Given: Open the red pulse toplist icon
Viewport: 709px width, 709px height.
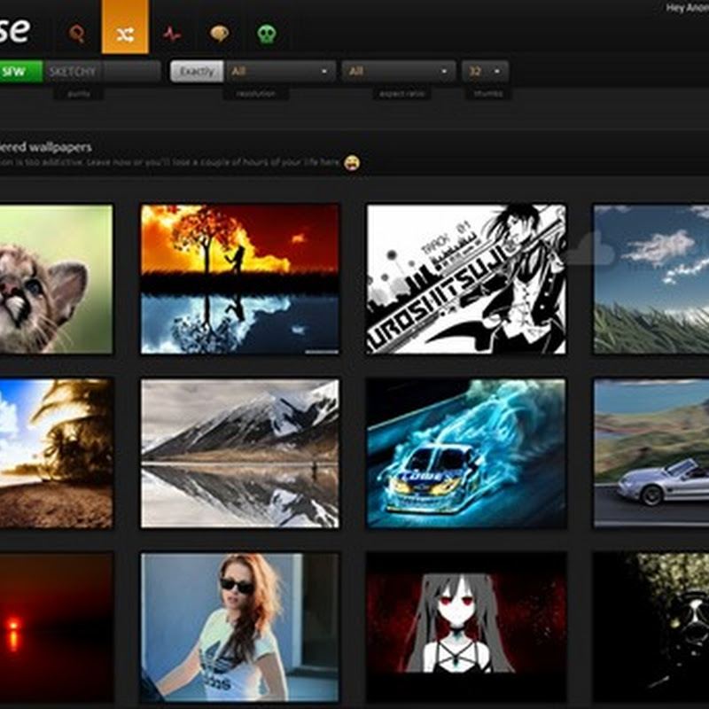Looking at the screenshot, I should pos(172,34).
